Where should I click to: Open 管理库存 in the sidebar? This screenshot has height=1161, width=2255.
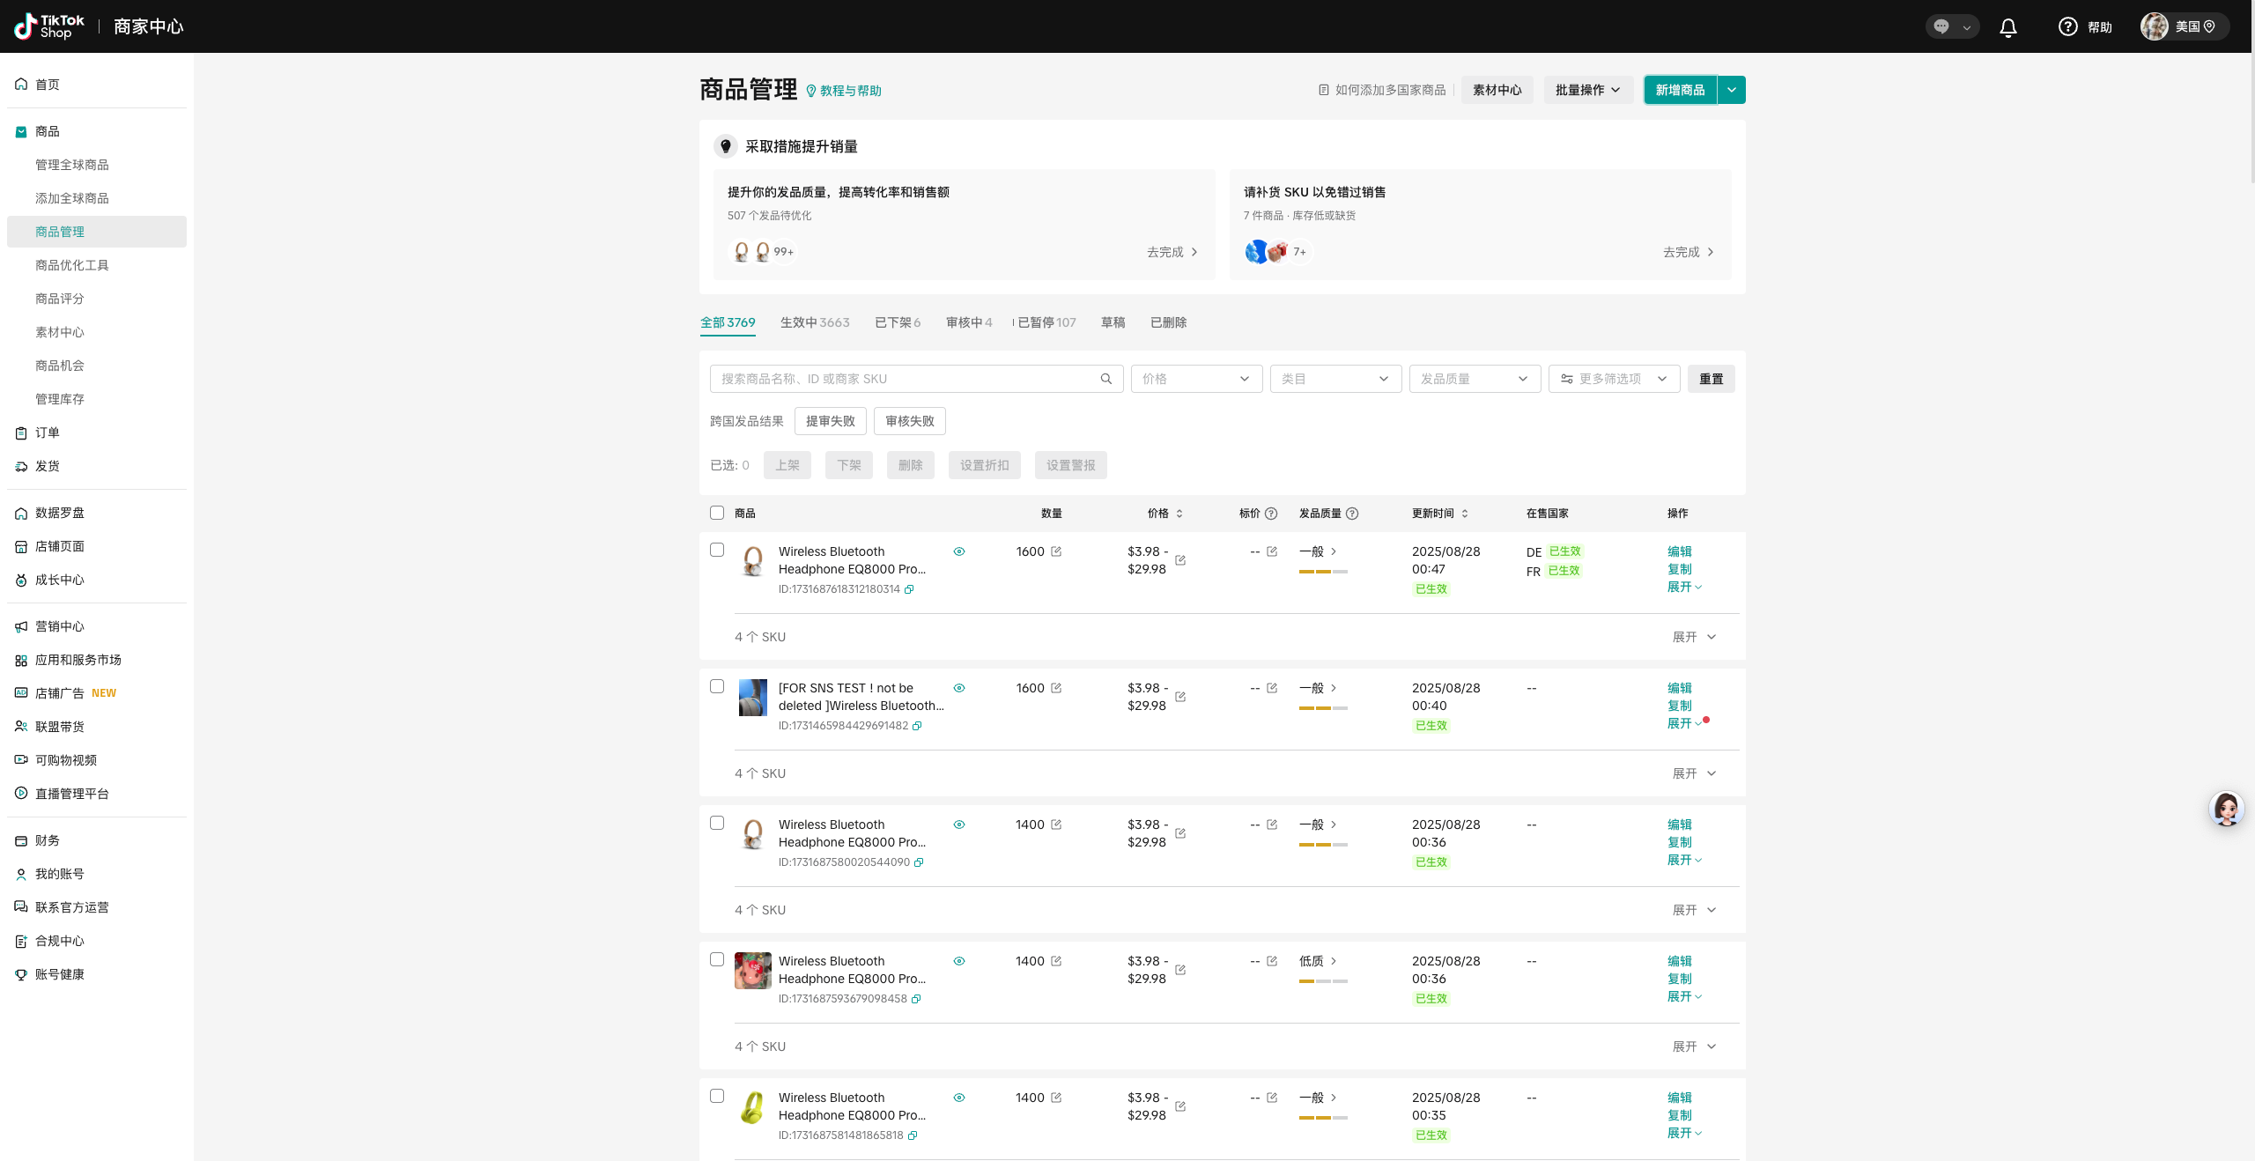(x=60, y=399)
